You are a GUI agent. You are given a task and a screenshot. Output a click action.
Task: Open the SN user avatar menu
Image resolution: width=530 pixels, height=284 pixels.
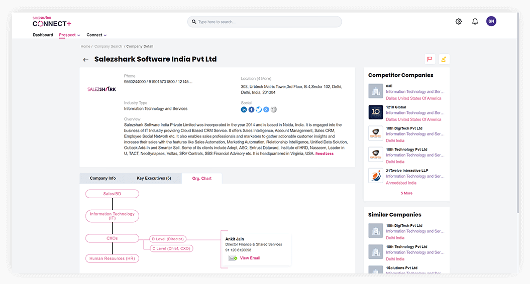pyautogui.click(x=491, y=21)
